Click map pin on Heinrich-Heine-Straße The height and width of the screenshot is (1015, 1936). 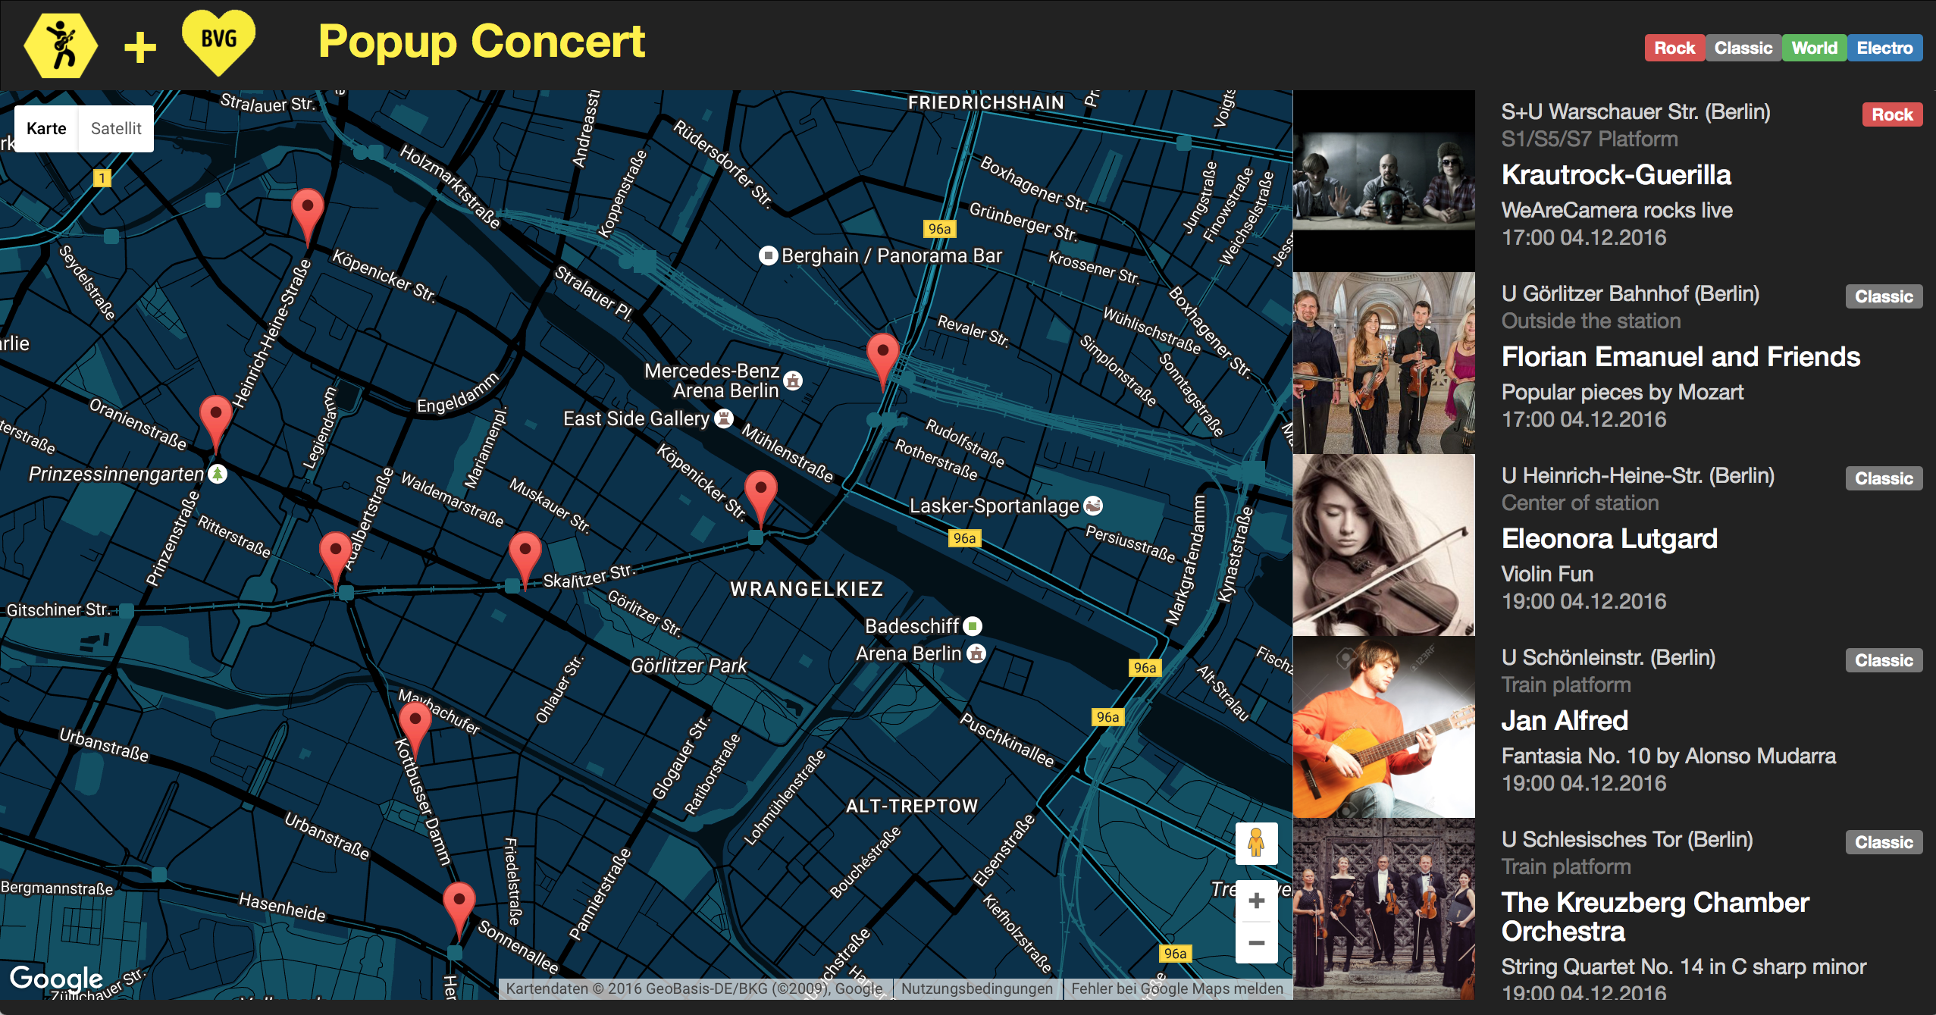click(308, 210)
